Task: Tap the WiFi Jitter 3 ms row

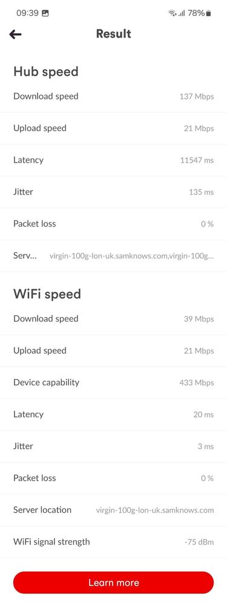Action: coord(113,447)
